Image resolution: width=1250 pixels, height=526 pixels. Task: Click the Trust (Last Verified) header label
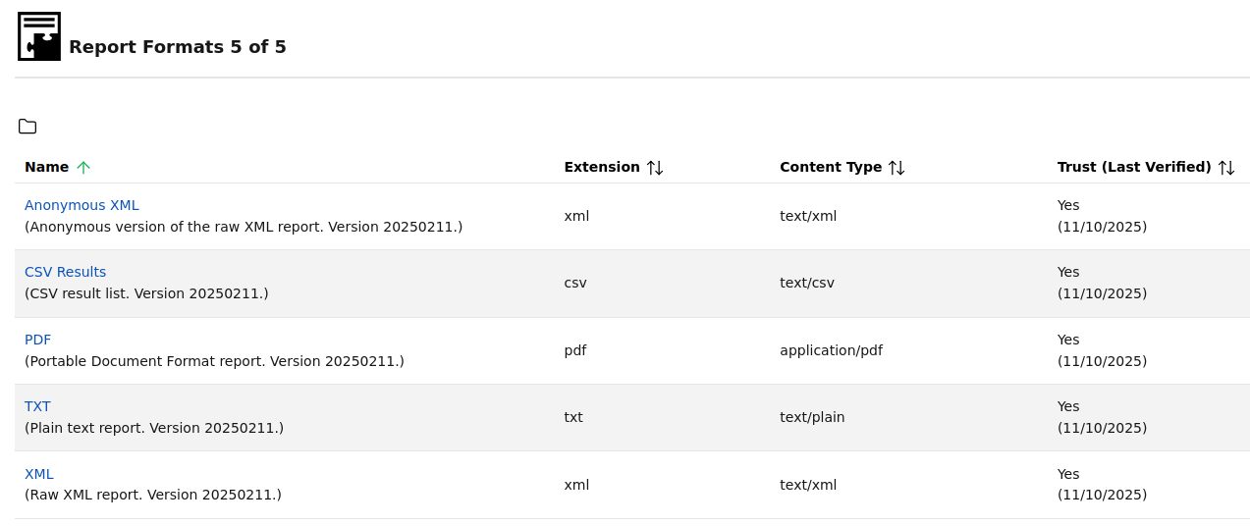pyautogui.click(x=1133, y=167)
